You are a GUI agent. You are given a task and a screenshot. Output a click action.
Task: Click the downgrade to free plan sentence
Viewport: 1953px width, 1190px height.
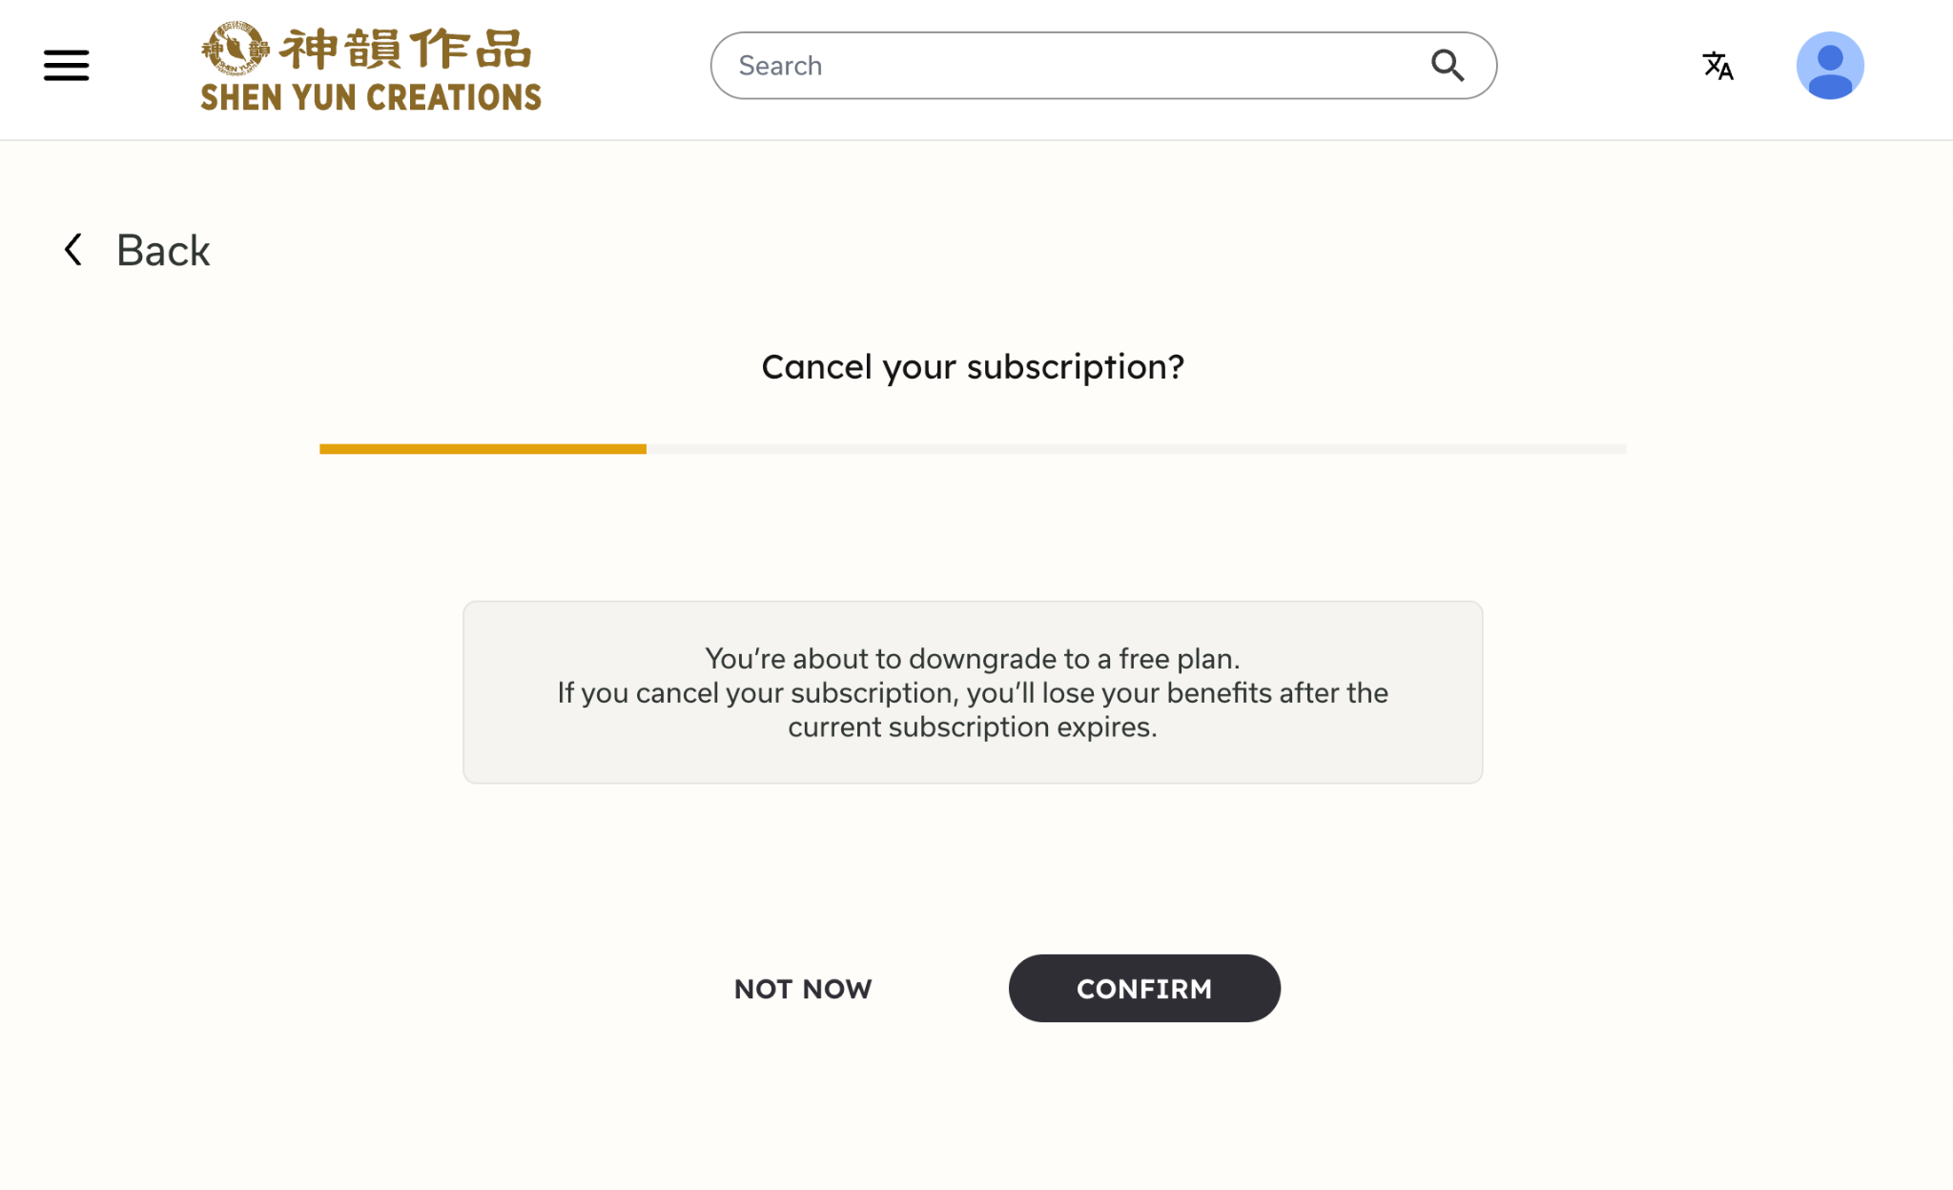pyautogui.click(x=972, y=659)
